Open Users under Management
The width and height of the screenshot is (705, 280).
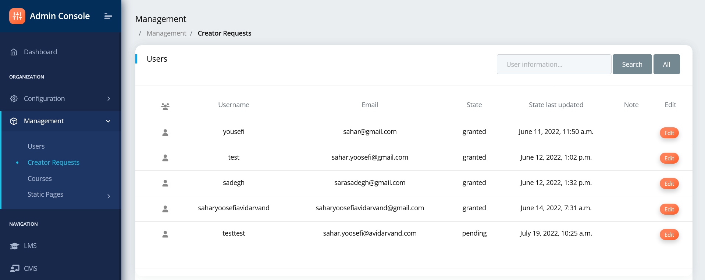pos(36,146)
